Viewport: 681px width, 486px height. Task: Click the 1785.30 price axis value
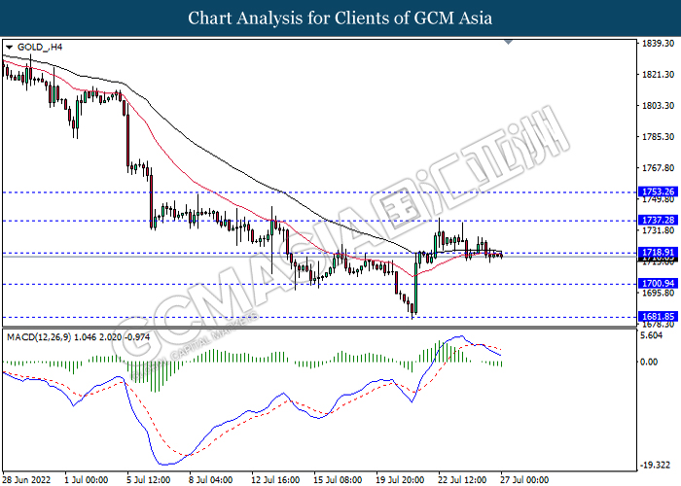[x=658, y=137]
